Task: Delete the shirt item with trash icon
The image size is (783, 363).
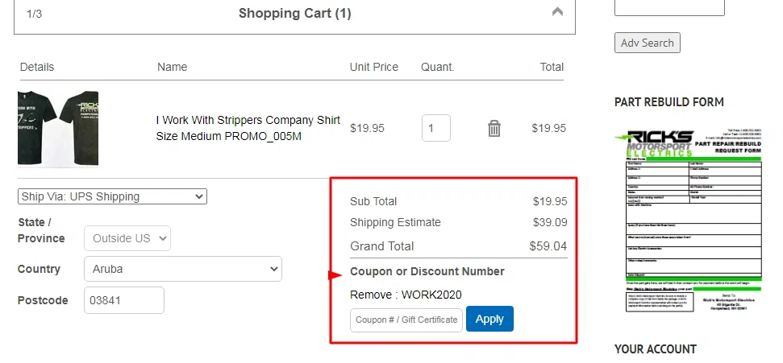Action: point(494,129)
